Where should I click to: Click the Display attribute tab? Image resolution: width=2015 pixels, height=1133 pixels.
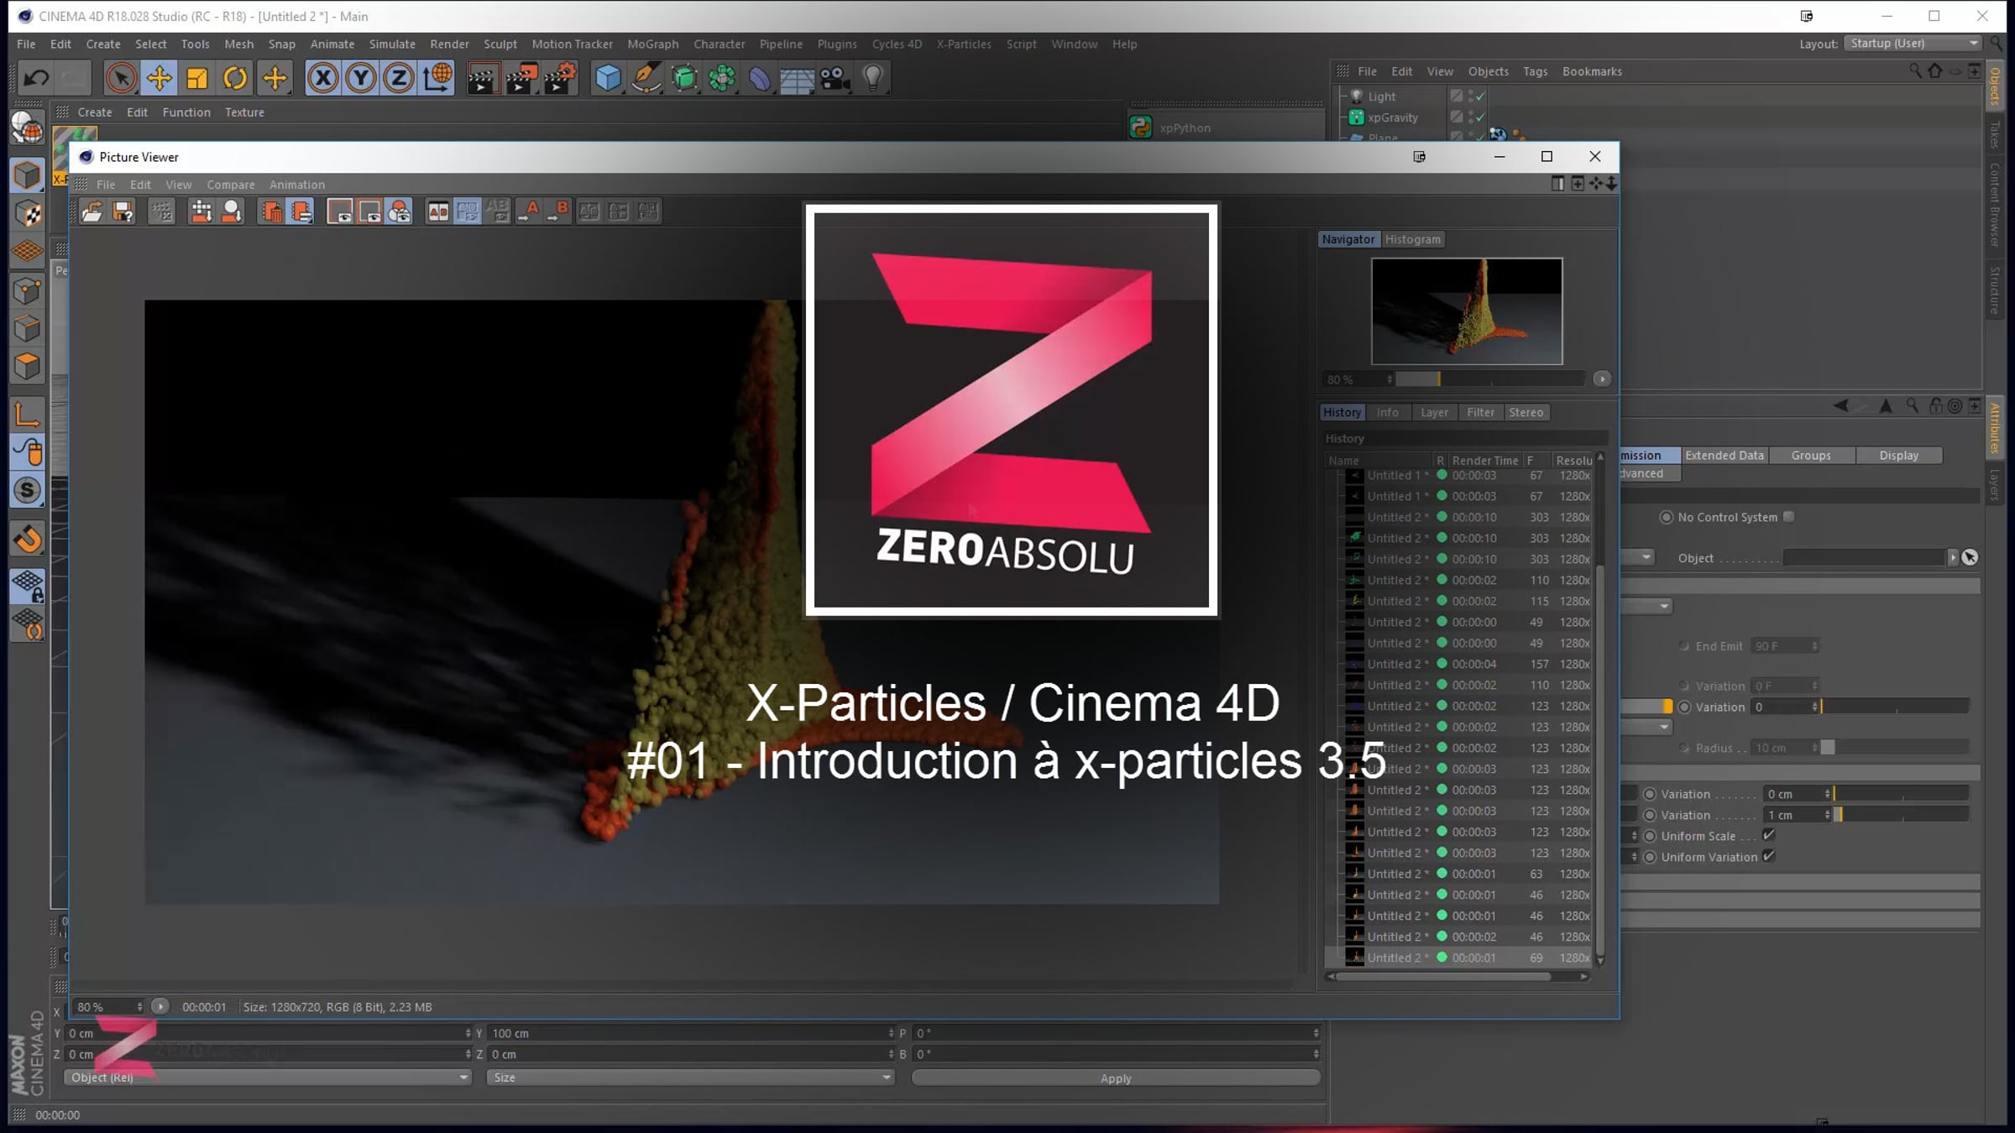pyautogui.click(x=1899, y=456)
